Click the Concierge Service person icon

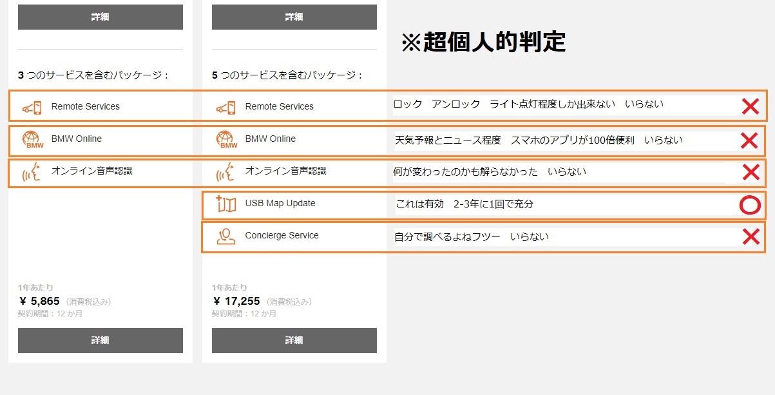click(225, 236)
